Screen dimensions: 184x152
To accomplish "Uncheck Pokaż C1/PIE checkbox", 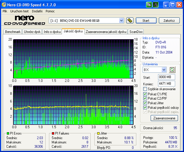I will [145, 94].
